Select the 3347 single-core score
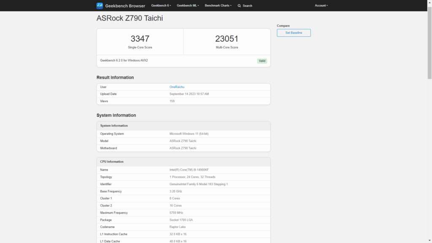432x243 pixels. pos(140,38)
